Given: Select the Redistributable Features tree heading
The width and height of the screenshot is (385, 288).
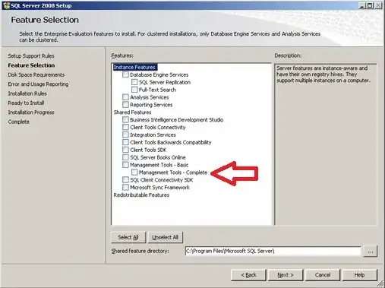Looking at the screenshot, I should [x=141, y=195].
